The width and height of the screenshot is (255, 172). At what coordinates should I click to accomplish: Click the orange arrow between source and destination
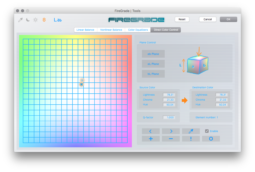[185, 100]
